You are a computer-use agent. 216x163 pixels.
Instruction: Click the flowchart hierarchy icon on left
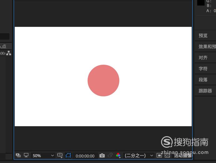click(x=9, y=53)
